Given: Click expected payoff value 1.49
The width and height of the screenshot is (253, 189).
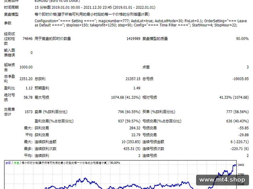Looking at the screenshot, I should coord(137,88).
